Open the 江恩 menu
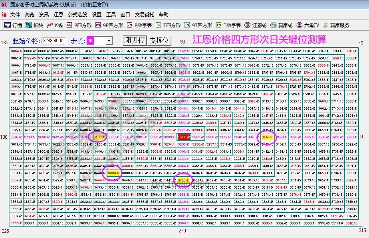369x238 pixels. pyautogui.click(x=57, y=14)
